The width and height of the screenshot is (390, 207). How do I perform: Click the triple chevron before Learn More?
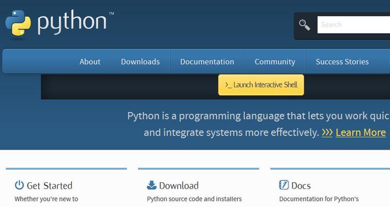(x=327, y=132)
